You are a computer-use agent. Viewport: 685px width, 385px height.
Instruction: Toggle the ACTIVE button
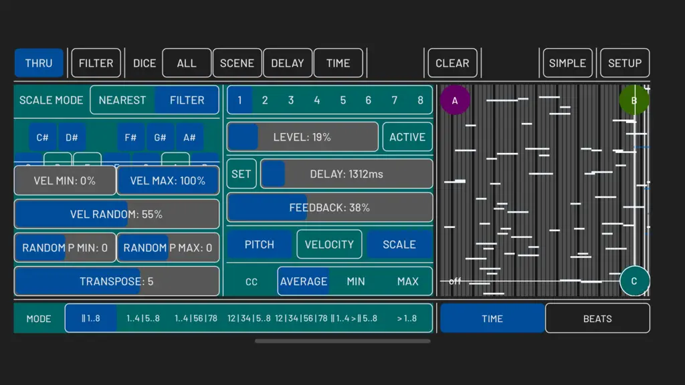[407, 137]
